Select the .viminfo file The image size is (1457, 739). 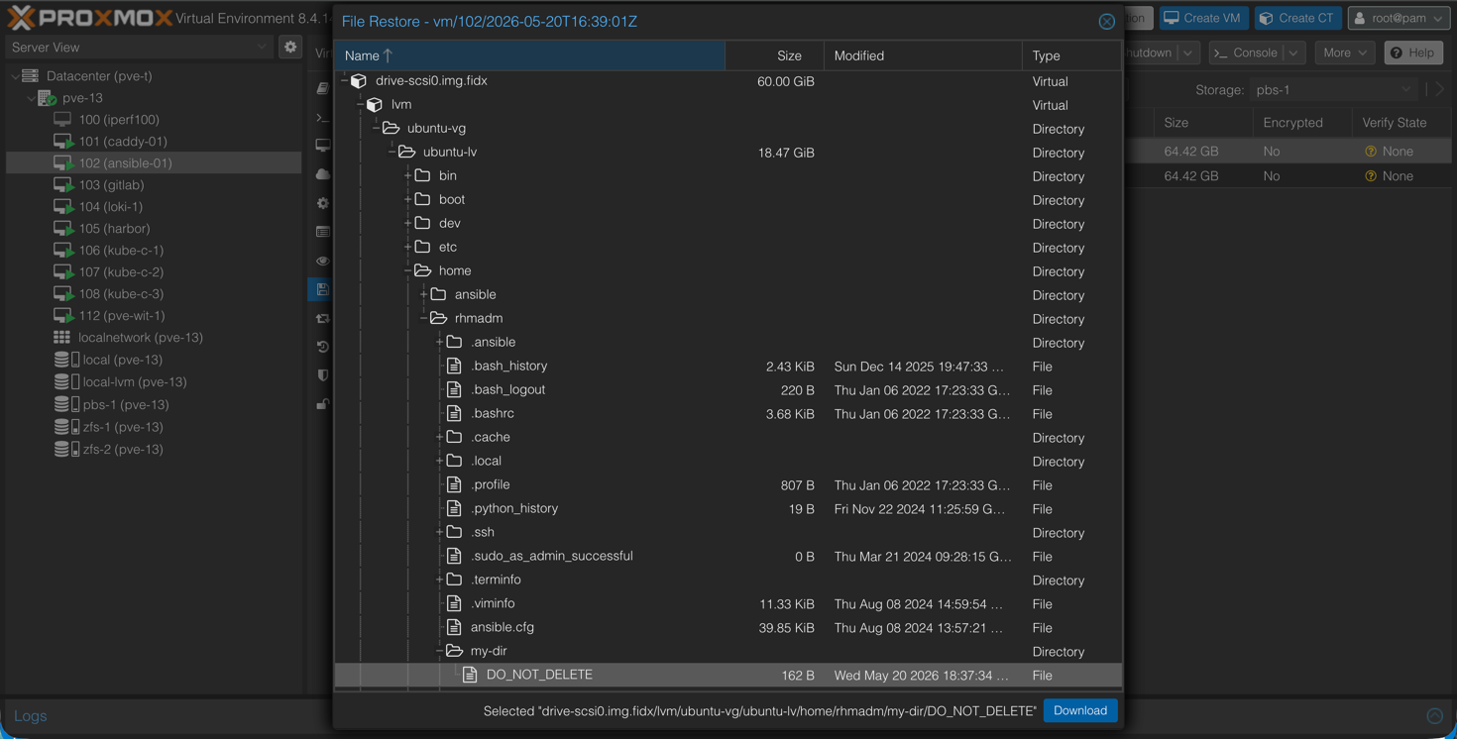pos(728,604)
